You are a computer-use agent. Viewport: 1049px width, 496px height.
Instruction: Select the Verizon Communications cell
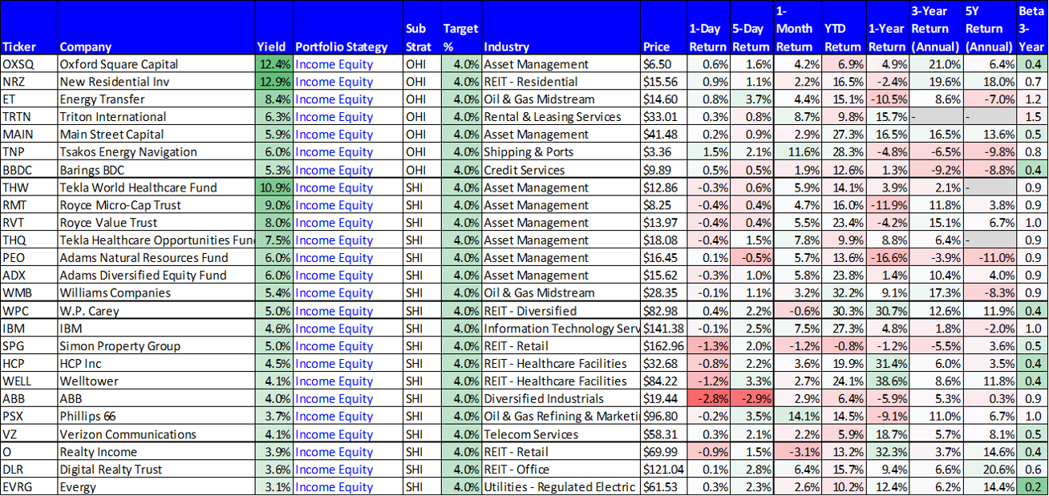click(x=156, y=434)
